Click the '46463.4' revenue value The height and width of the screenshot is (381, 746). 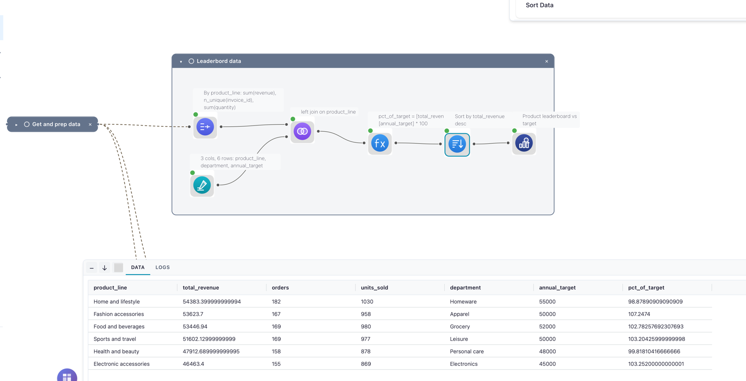pyautogui.click(x=193, y=364)
